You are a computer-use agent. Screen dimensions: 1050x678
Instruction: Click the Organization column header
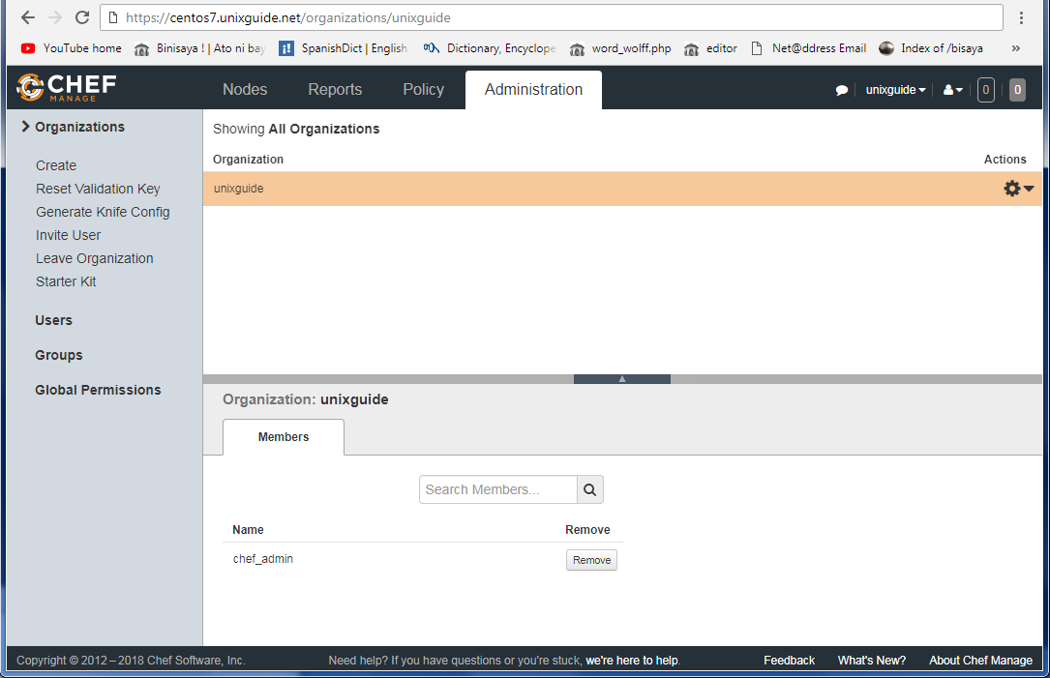(x=248, y=160)
